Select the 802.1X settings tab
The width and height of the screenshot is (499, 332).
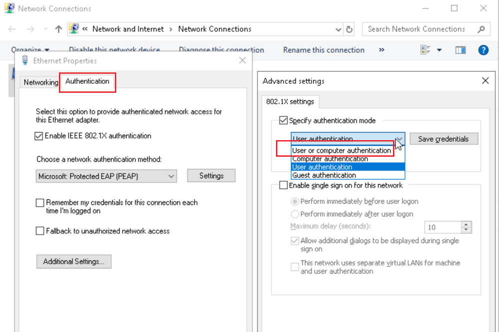tap(290, 101)
